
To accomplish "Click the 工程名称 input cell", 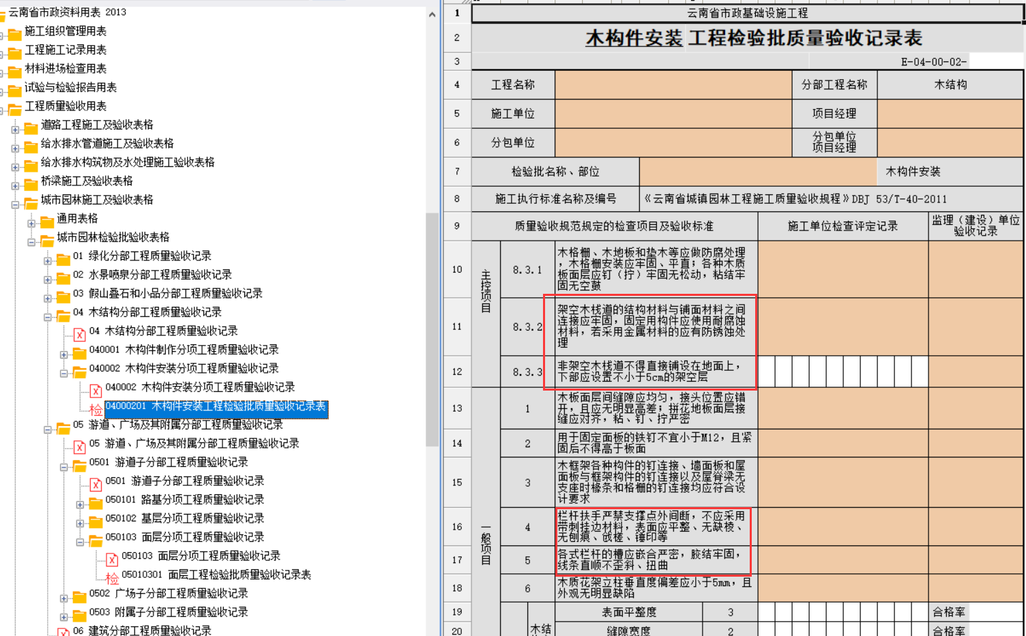I will (673, 85).
